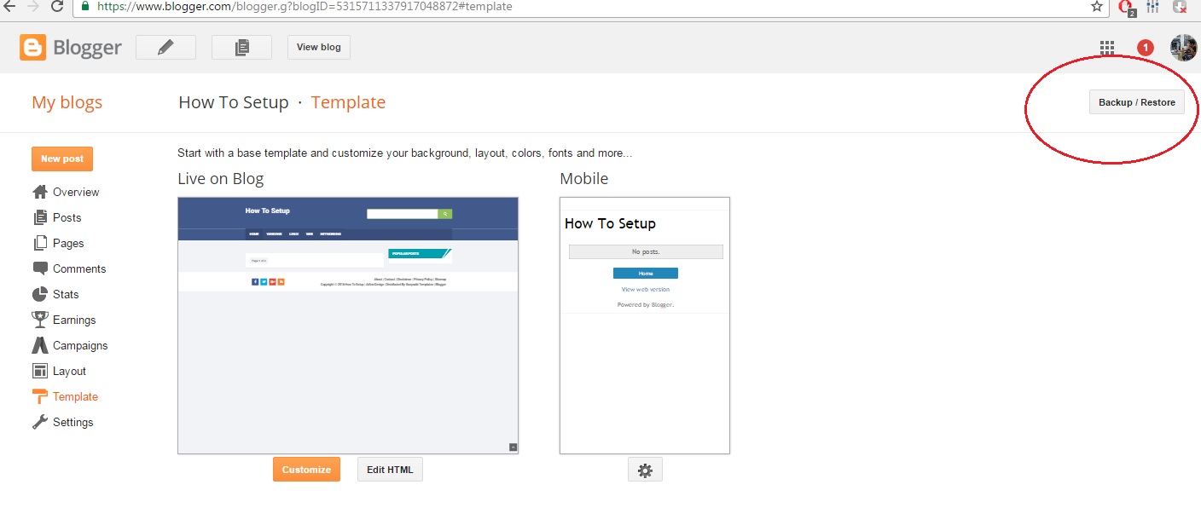Image resolution: width=1201 pixels, height=531 pixels.
Task: Open notifications showing the red badge
Action: 1146,48
